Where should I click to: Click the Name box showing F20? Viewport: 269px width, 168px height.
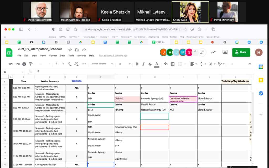click(13, 72)
